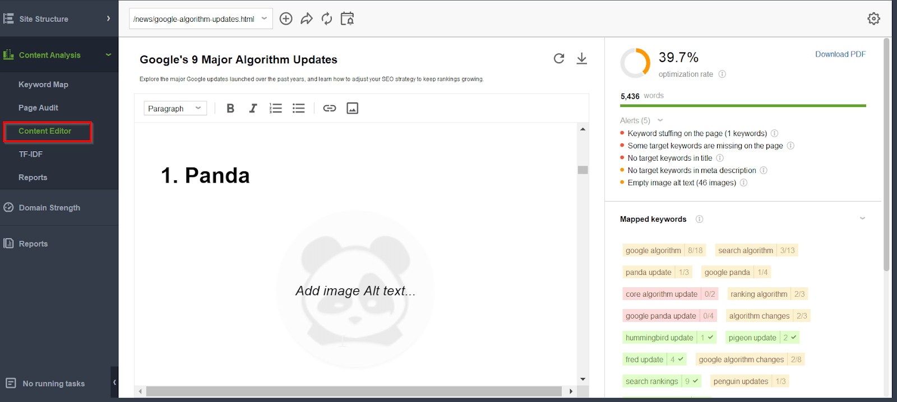Image resolution: width=897 pixels, height=402 pixels.
Task: Select the google panda keyword tag
Action: click(736, 272)
